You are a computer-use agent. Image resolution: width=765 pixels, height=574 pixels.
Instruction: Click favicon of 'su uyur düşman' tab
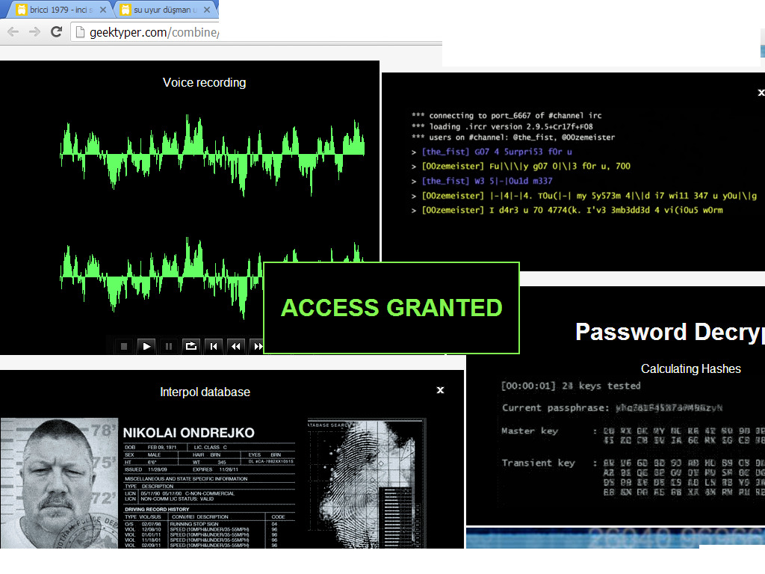[x=126, y=10]
